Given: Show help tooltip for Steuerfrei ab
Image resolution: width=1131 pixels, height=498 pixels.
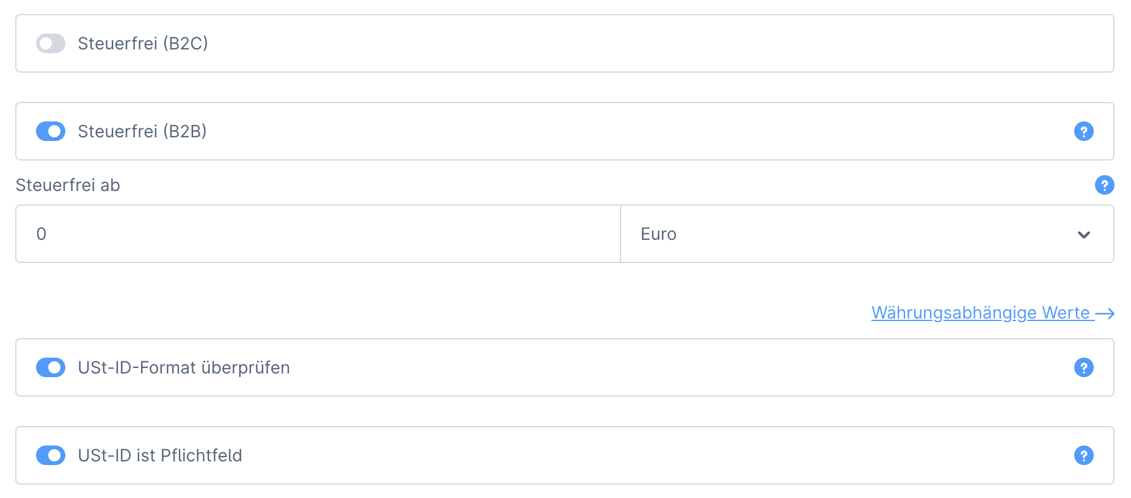Looking at the screenshot, I should tap(1104, 185).
